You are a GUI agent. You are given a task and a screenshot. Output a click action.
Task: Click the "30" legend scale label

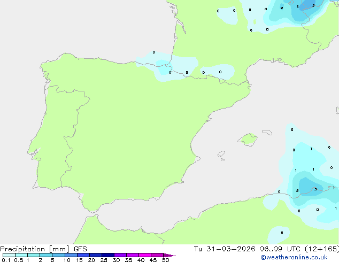point(116,260)
